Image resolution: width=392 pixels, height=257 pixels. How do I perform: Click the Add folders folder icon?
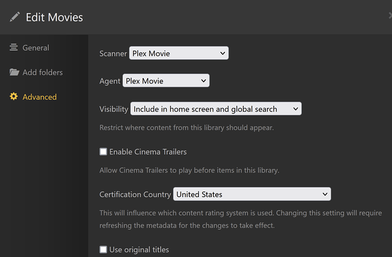[14, 73]
